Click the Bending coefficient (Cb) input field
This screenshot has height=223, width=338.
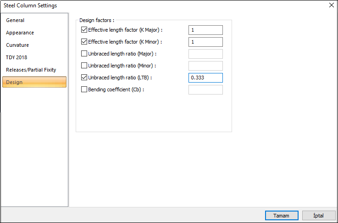tap(205, 89)
